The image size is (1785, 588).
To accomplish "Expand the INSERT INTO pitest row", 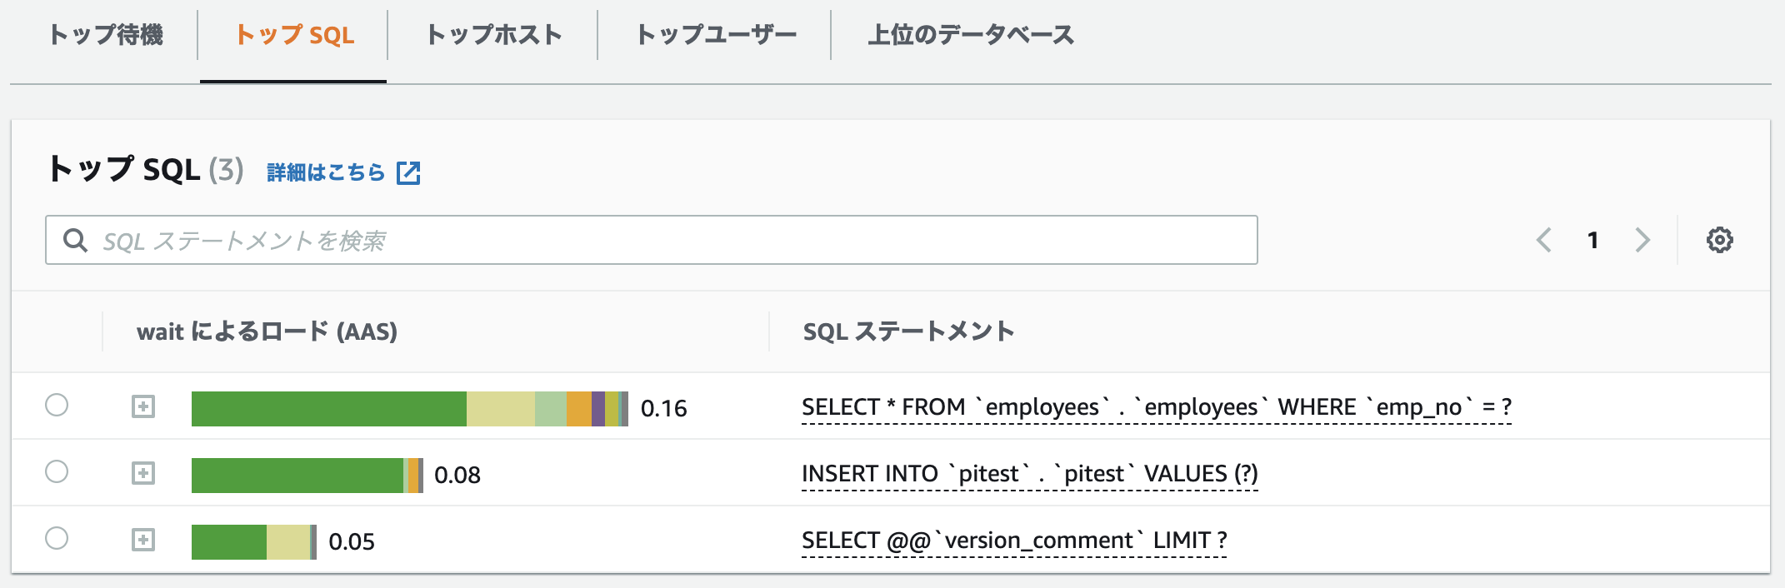I will 143,473.
